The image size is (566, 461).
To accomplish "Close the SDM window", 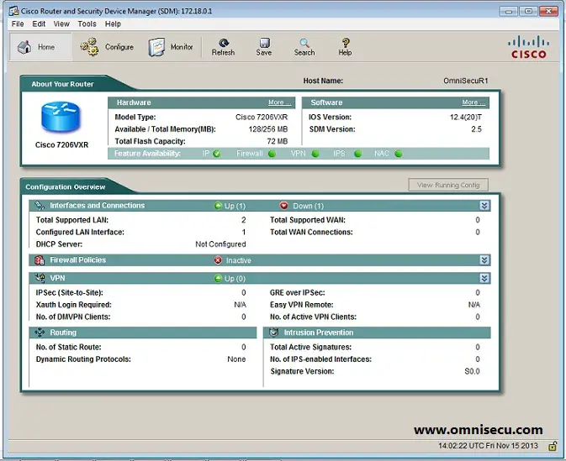I will point(548,11).
